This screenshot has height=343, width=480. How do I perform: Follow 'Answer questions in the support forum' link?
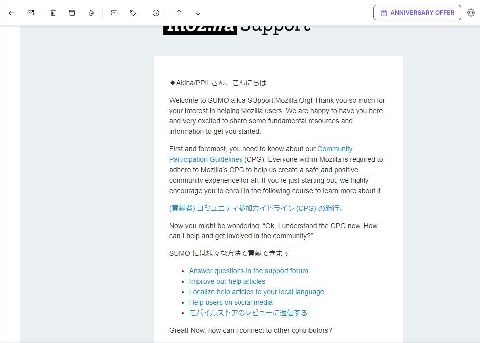coord(248,271)
